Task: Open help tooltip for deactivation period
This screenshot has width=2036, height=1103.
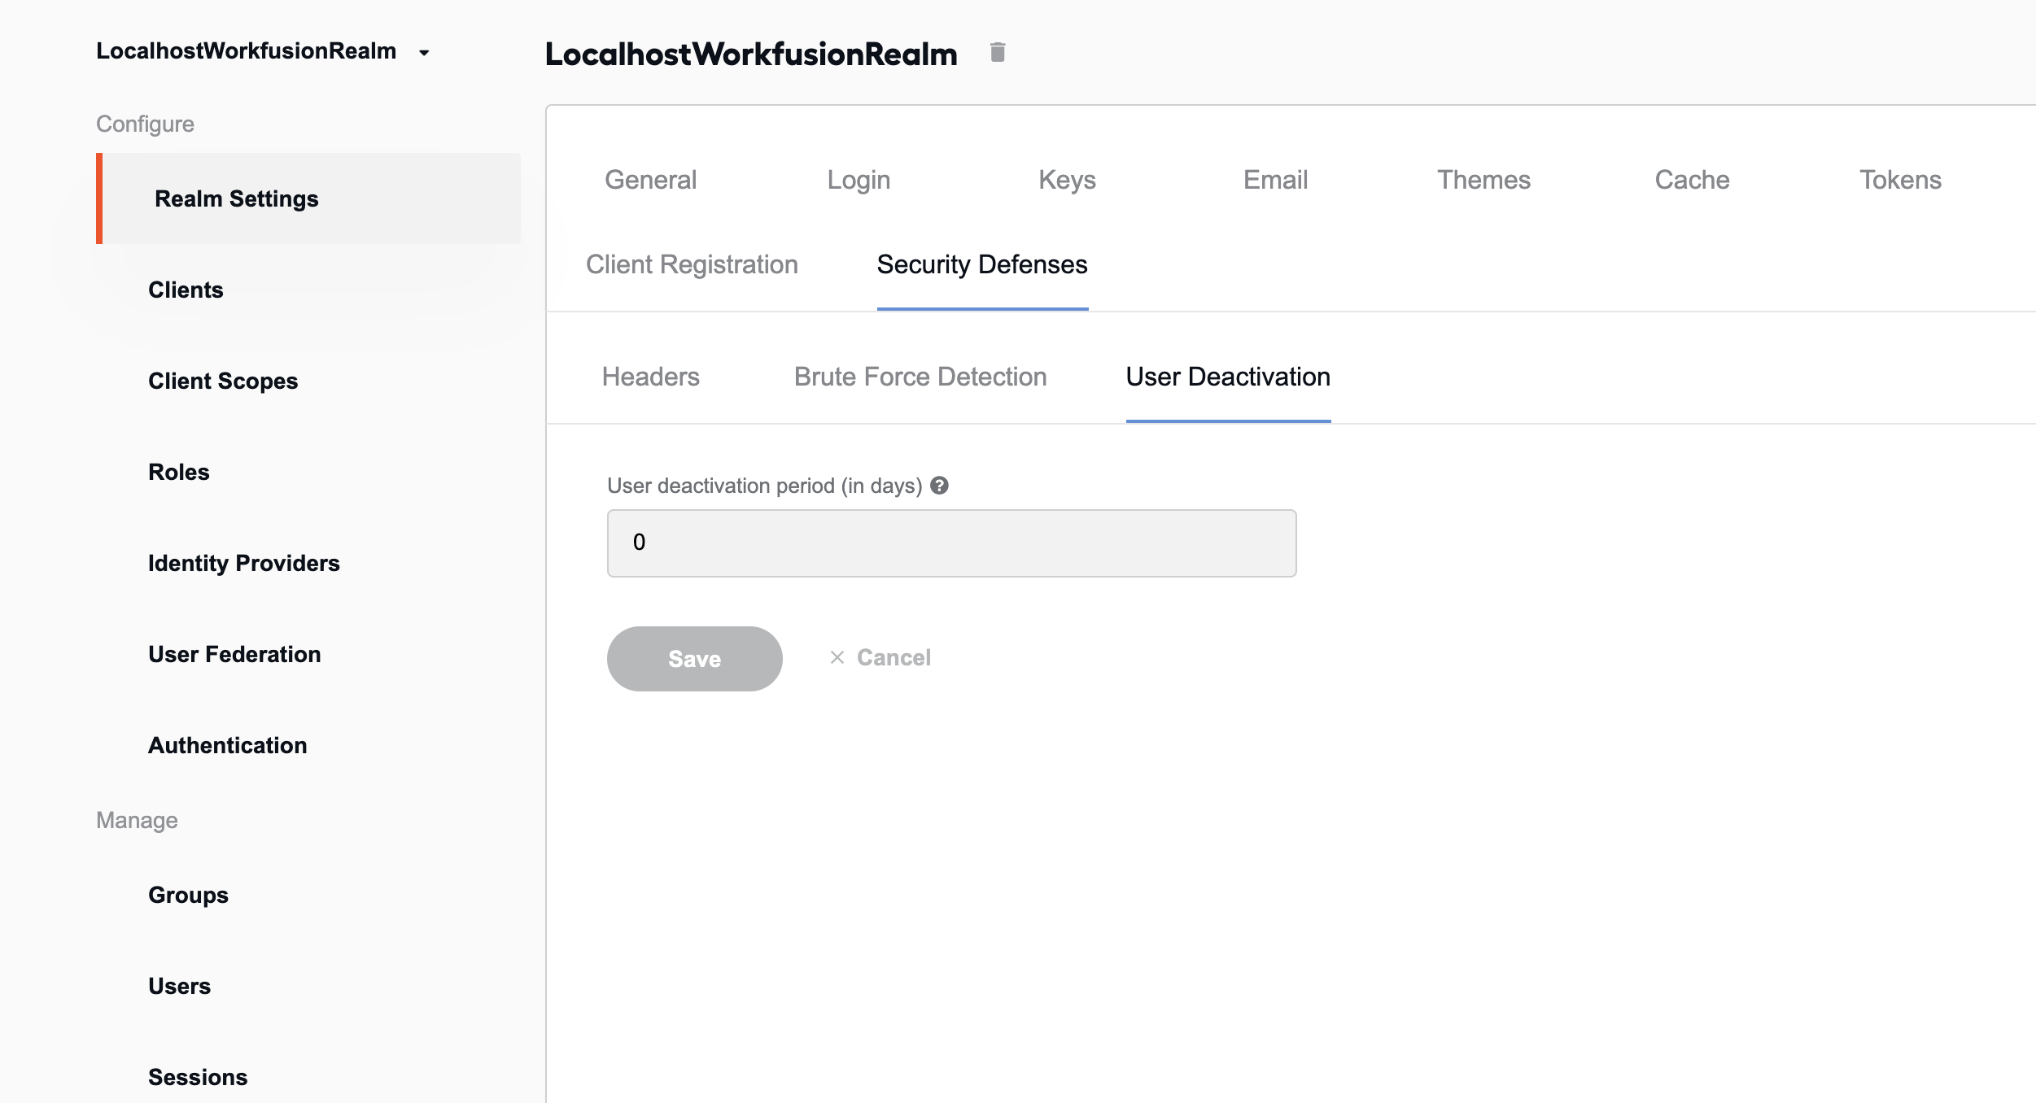Action: point(940,486)
